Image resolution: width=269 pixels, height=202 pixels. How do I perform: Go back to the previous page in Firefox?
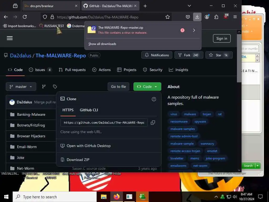point(6,17)
